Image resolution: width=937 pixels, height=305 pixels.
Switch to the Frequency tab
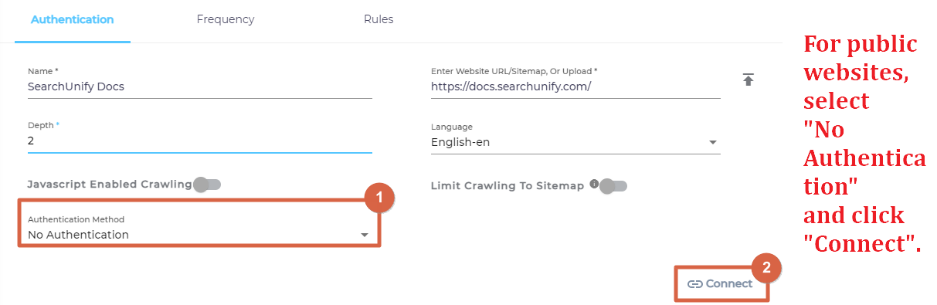226,19
